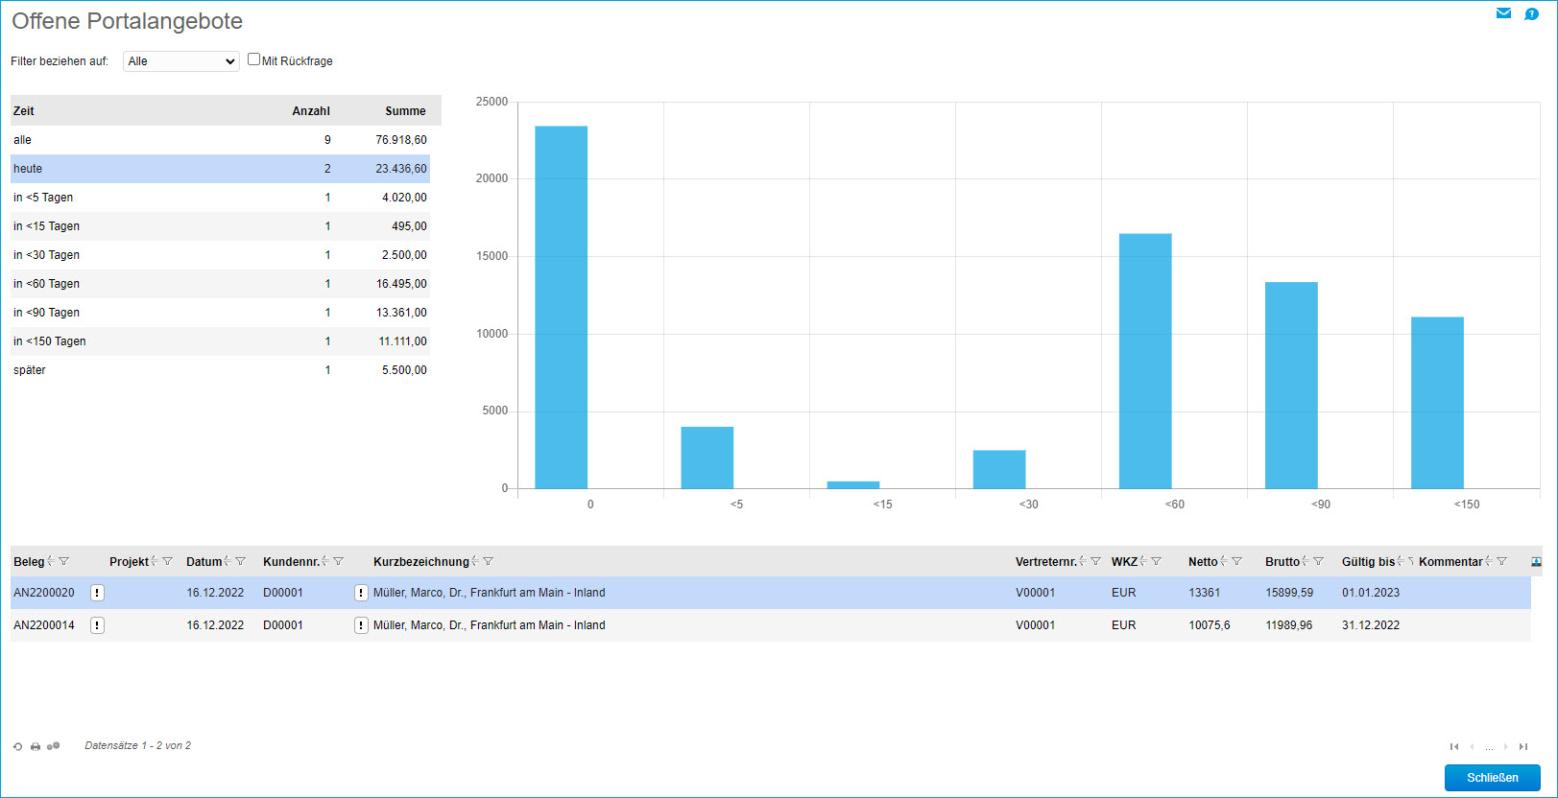
Task: Click the Netto value 13361
Action: [1204, 593]
